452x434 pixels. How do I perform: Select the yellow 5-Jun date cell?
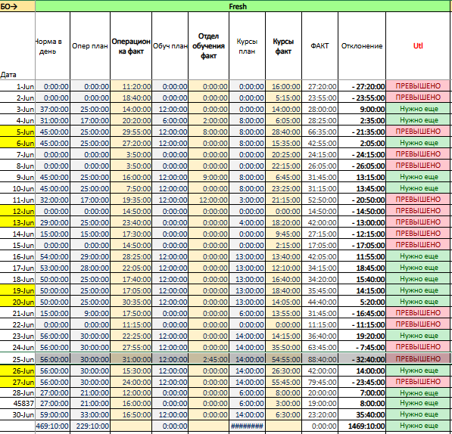(17, 132)
